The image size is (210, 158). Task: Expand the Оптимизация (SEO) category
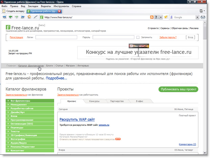[30, 123]
